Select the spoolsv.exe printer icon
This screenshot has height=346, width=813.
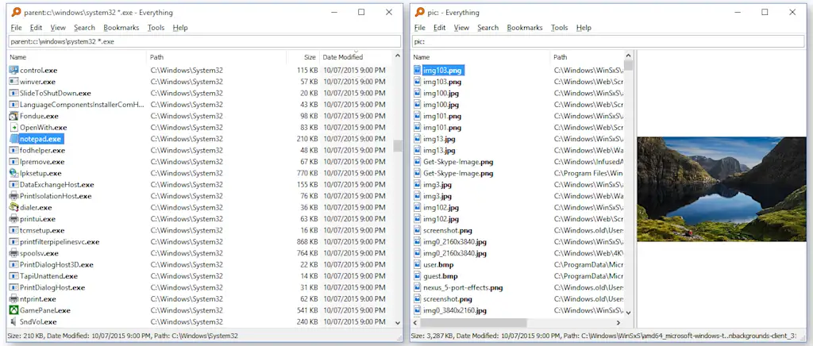pos(13,253)
